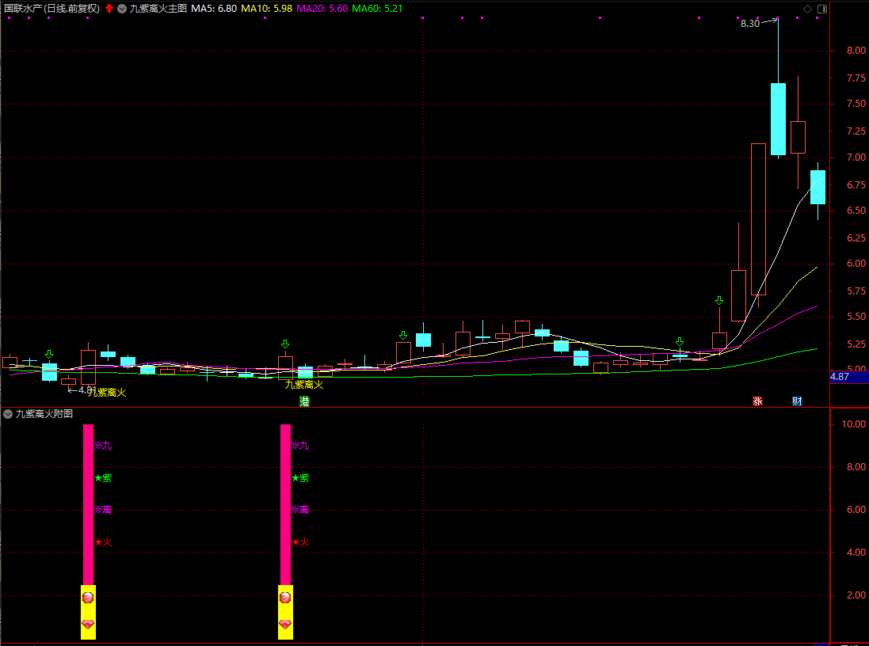Open the 九紫离火主图 indicator dropdown

122,8
